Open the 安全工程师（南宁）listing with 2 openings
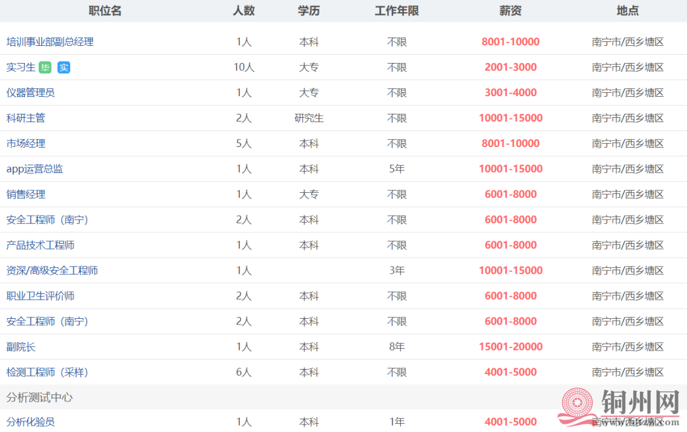The image size is (687, 432). 47,219
